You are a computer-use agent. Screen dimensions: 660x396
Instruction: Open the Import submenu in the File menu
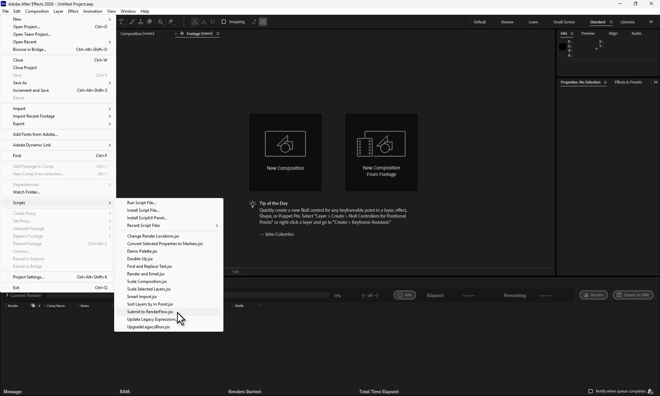[58, 109]
